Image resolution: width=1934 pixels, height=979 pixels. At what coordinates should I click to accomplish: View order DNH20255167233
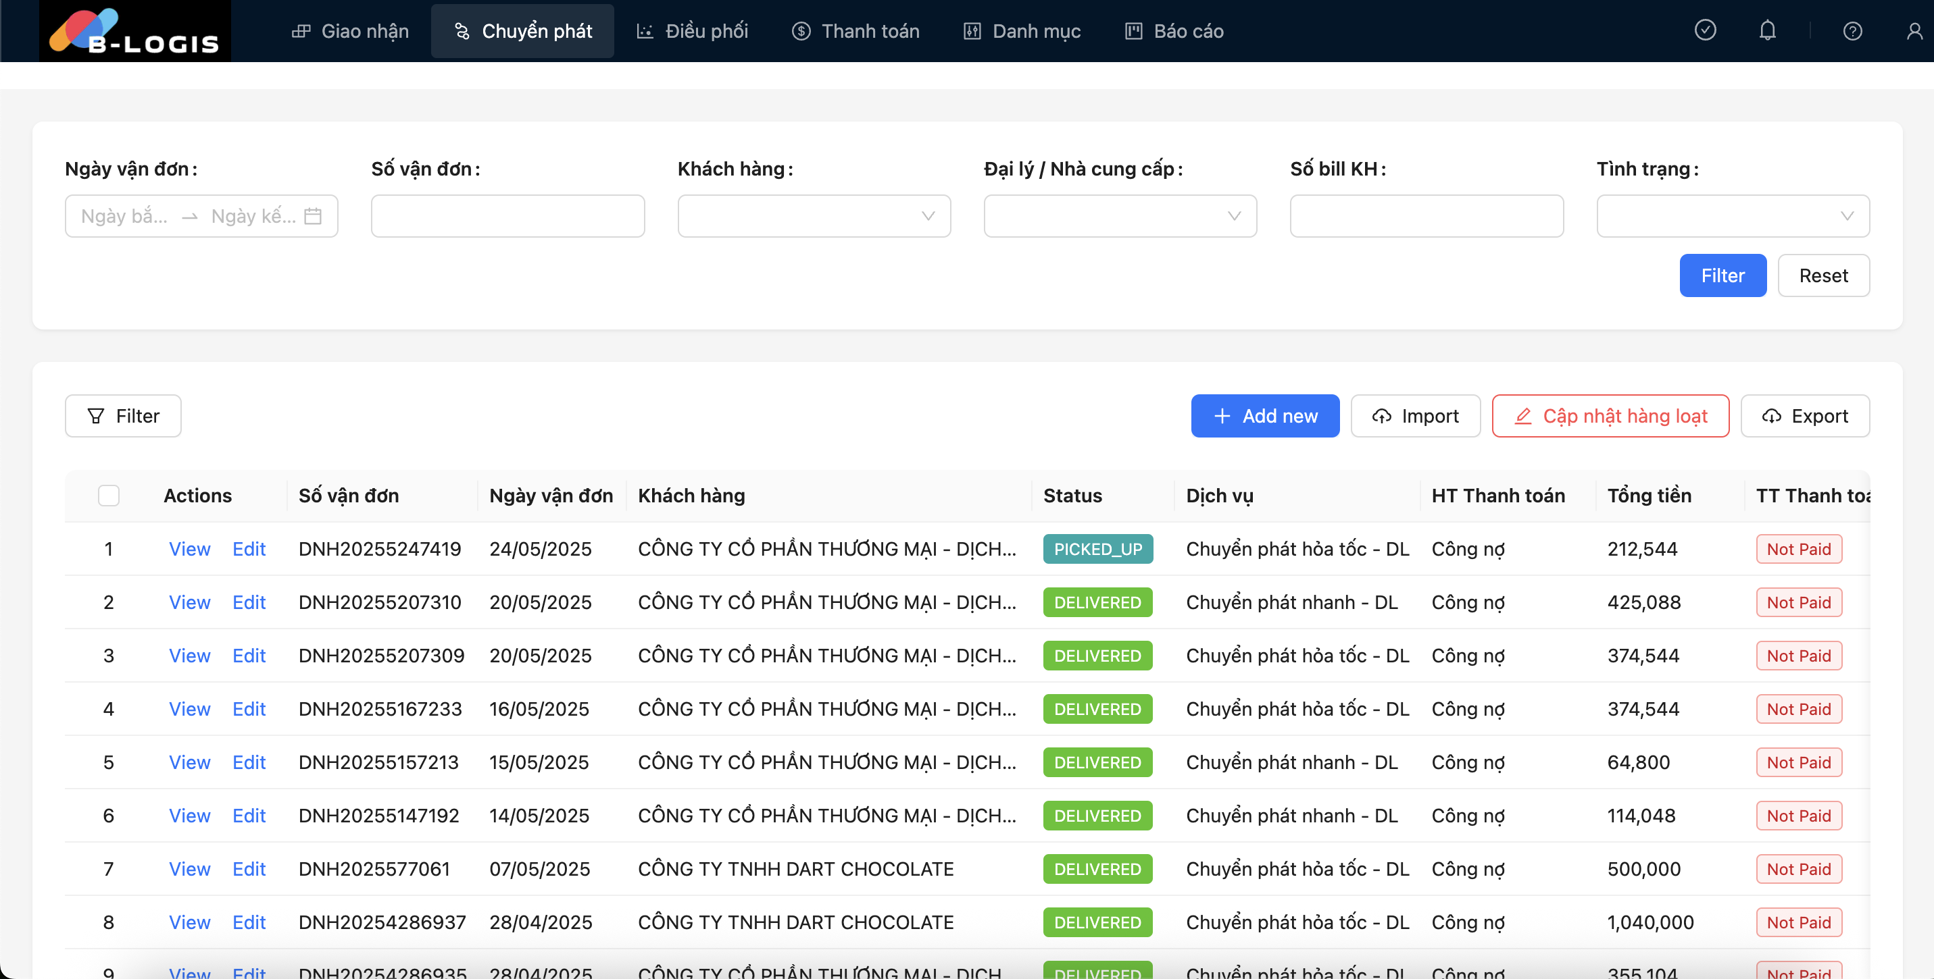[x=189, y=709]
